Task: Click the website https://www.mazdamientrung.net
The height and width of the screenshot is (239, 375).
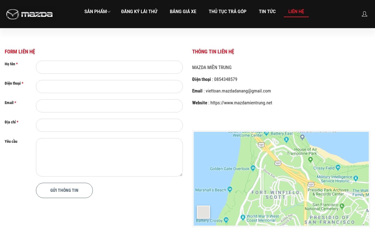Action: point(241,103)
